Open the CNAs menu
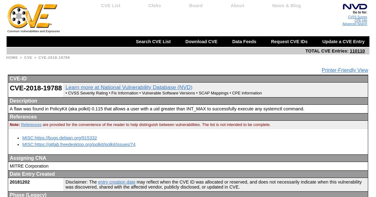Screen dimensions: 376x197 (154, 6)
